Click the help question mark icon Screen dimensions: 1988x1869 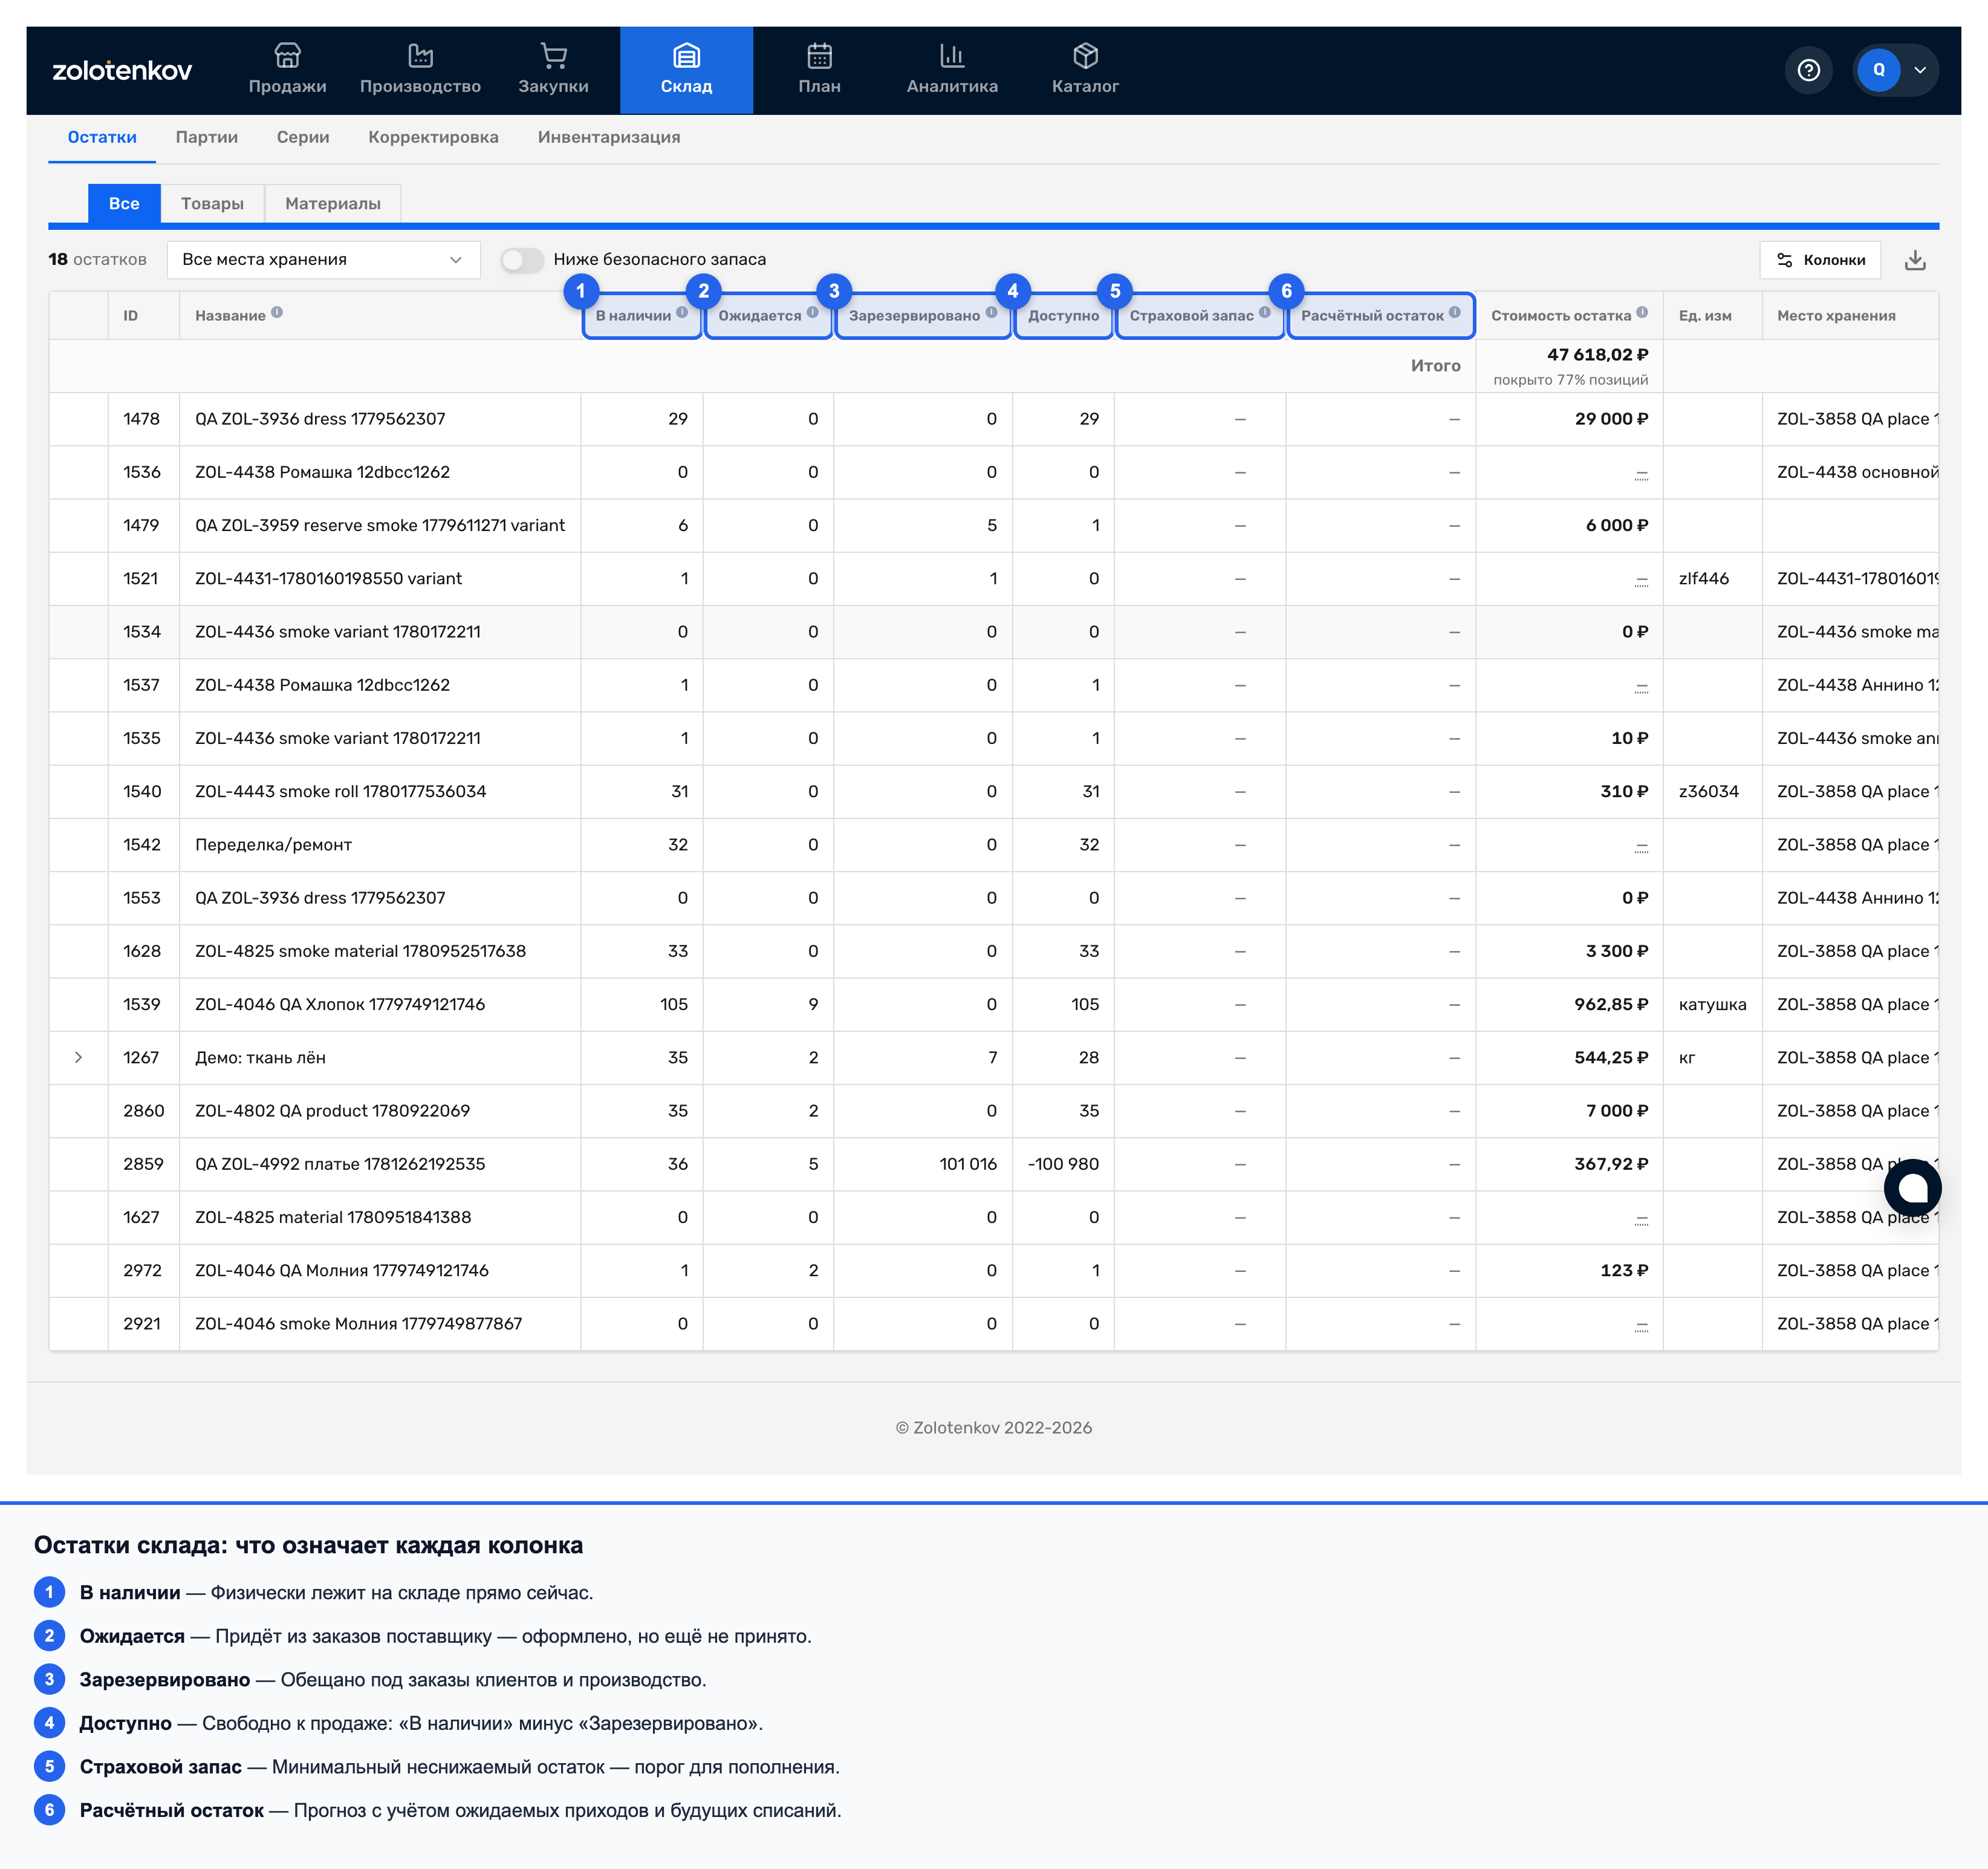1808,70
